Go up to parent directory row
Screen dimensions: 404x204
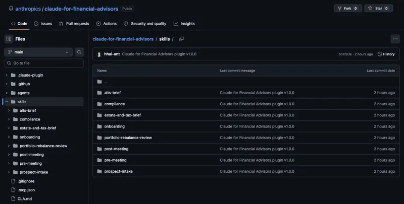(246, 82)
